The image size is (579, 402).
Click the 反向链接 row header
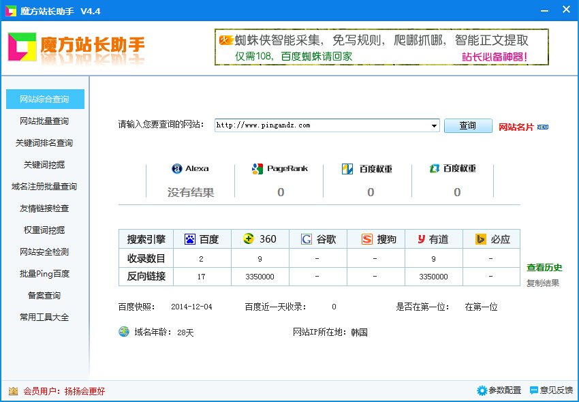(x=146, y=276)
